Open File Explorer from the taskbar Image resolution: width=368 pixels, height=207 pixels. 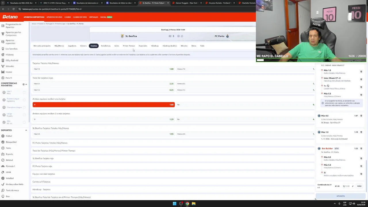click(x=193, y=204)
